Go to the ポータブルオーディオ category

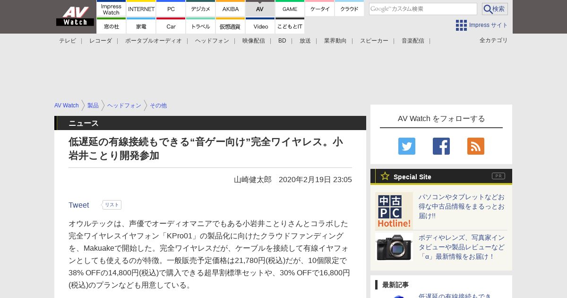(x=154, y=41)
